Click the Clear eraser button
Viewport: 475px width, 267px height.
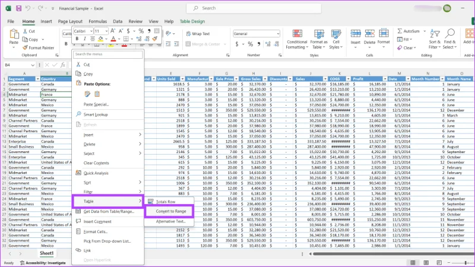tap(406, 47)
